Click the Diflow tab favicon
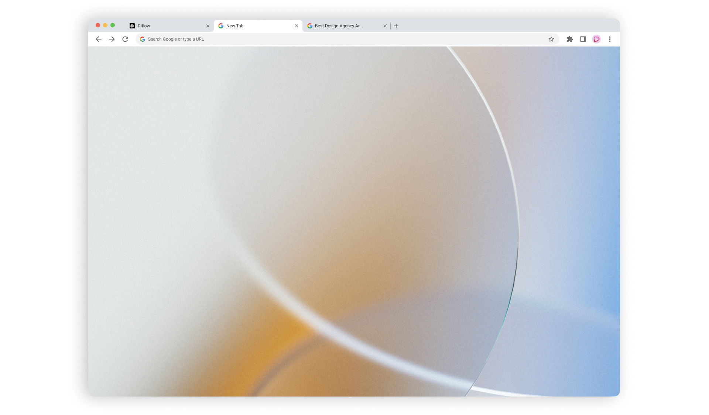The height and width of the screenshot is (415, 709). 132,26
